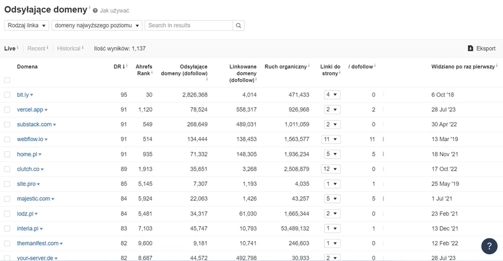Image resolution: width=503 pixels, height=261 pixels.
Task: Open the themanifest.com domain link
Action: (x=38, y=243)
